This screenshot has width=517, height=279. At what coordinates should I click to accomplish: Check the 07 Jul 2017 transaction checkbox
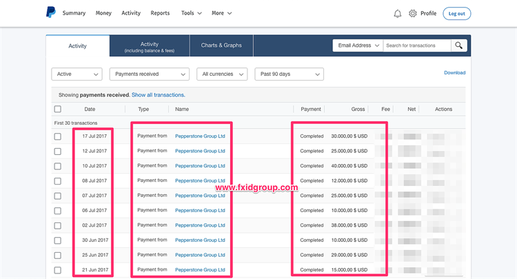point(58,196)
